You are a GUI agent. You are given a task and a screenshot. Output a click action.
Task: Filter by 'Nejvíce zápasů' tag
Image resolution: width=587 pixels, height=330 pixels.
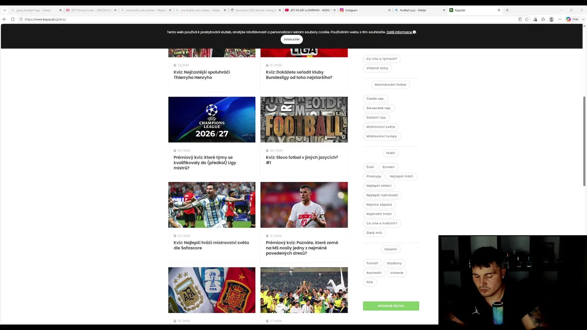(379, 204)
